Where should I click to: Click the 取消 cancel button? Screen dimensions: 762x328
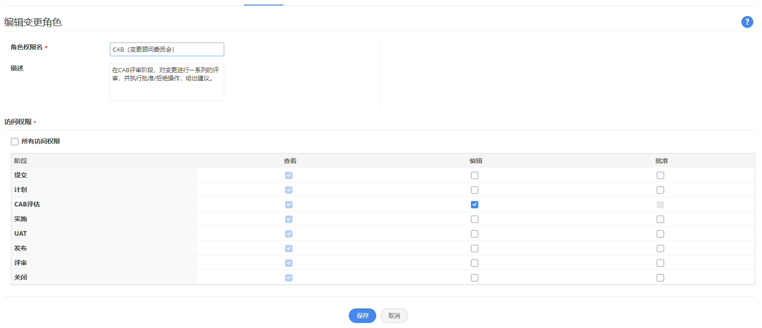(395, 316)
